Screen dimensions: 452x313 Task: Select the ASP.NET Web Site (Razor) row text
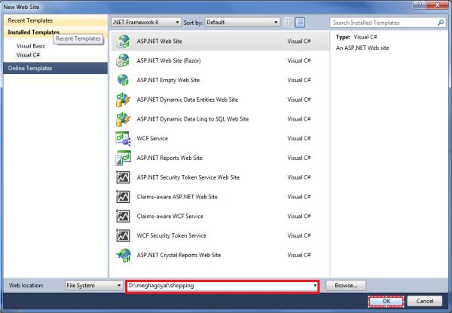tap(169, 60)
